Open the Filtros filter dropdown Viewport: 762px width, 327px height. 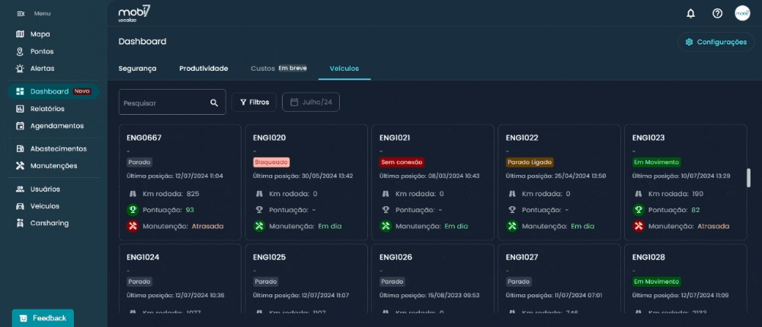coord(255,102)
